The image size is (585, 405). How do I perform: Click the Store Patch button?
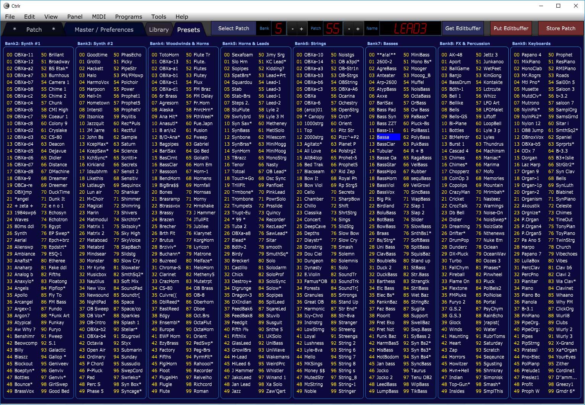click(561, 28)
